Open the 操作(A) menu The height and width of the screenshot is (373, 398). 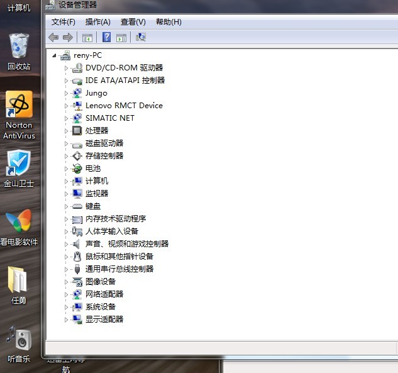pyautogui.click(x=97, y=22)
